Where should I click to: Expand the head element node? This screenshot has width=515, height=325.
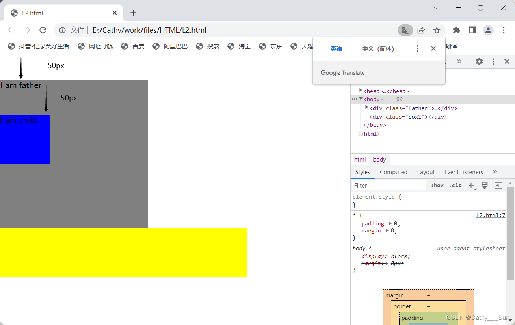[x=361, y=91]
